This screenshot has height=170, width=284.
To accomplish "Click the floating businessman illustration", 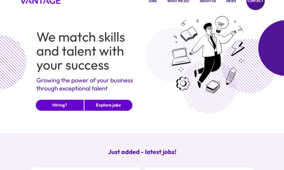I will click(x=209, y=53).
